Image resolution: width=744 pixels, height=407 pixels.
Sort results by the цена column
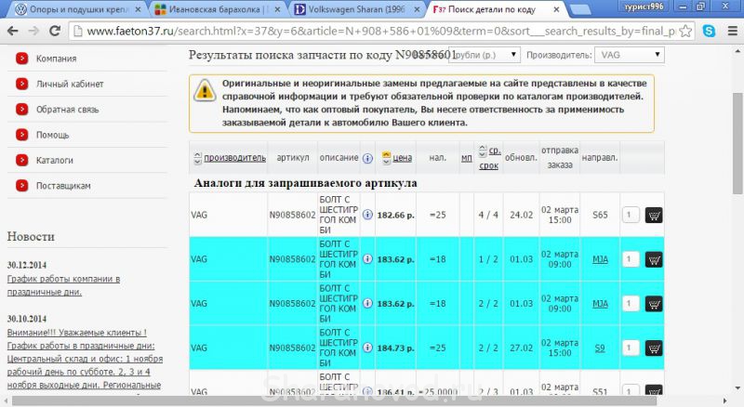pos(402,158)
